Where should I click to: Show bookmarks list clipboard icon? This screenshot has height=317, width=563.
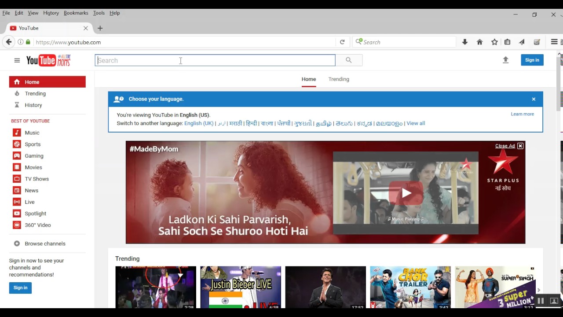tap(508, 42)
